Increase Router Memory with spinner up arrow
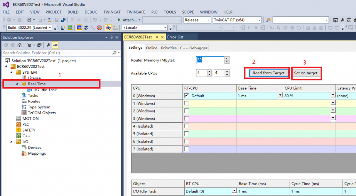The height and width of the screenshot is (196, 356). 227,58
